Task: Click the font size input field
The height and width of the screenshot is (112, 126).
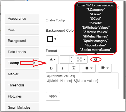Action: coord(65,59)
